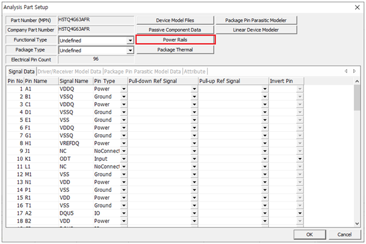This screenshot has width=366, height=244.
Task: Click the vertical scrollbar down arrow
Action: (357, 223)
